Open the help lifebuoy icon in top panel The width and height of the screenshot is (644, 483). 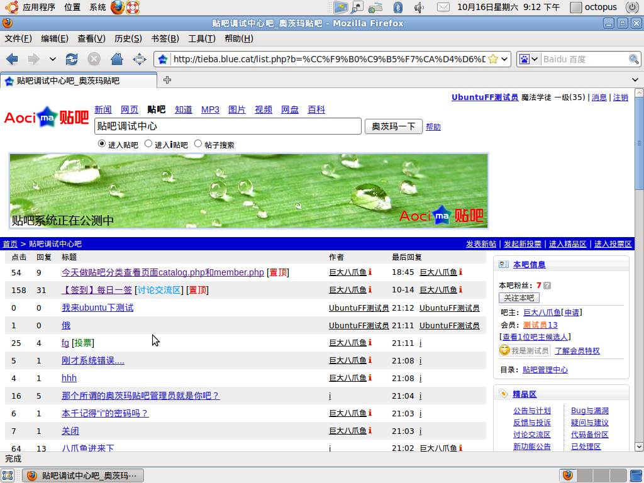coord(132,7)
